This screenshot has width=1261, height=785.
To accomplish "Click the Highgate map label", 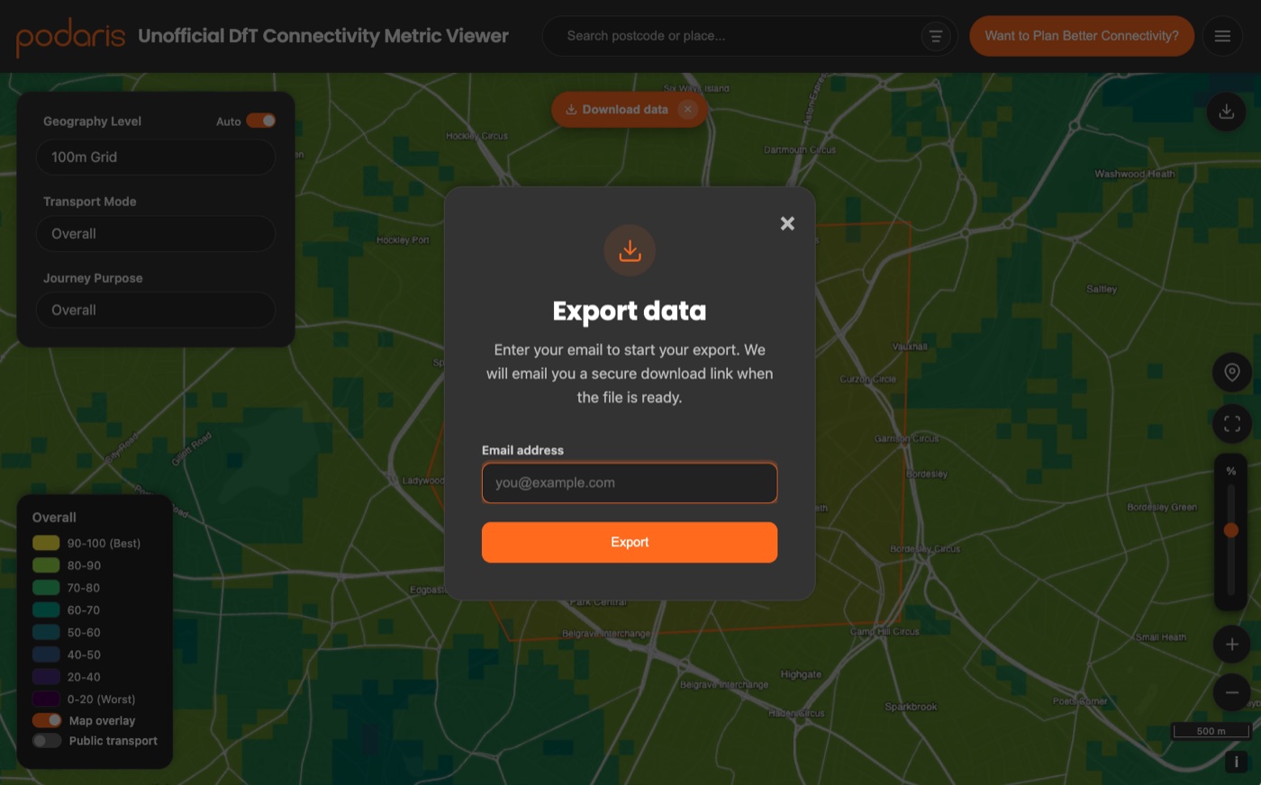I will pyautogui.click(x=801, y=674).
